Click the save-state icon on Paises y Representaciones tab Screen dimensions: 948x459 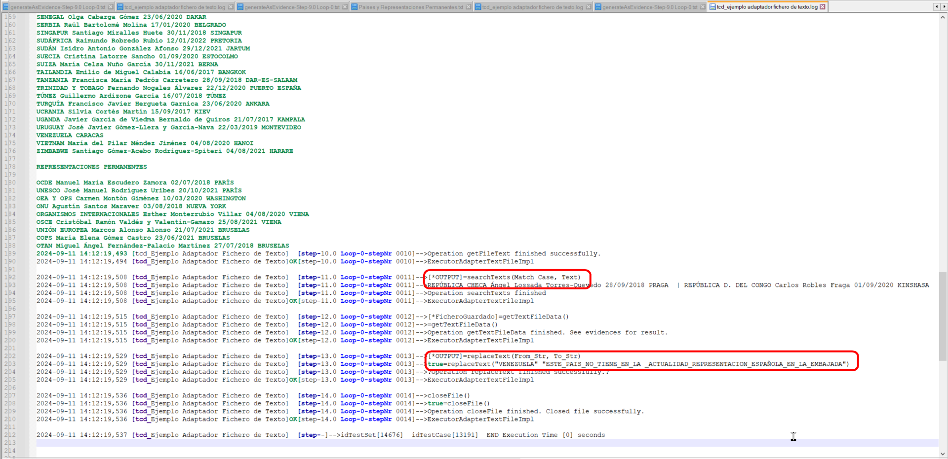354,7
